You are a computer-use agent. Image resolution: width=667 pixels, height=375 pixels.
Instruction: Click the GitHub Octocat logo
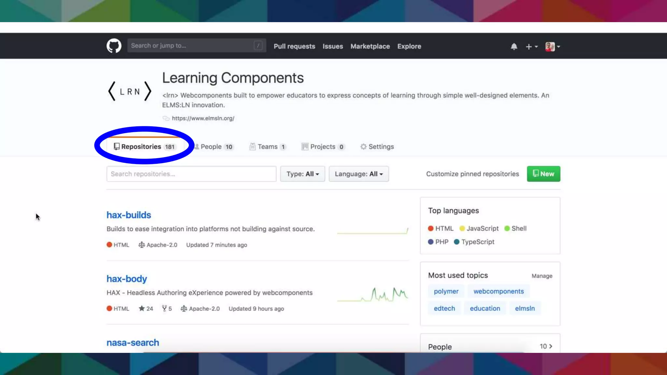click(x=114, y=46)
